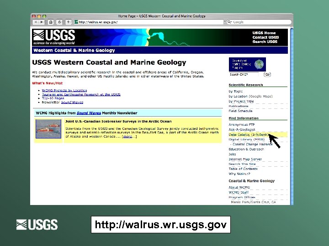Viewport: 329px width, 246px height.
Task: Click the Search CMGP text box
Action: [244, 74]
